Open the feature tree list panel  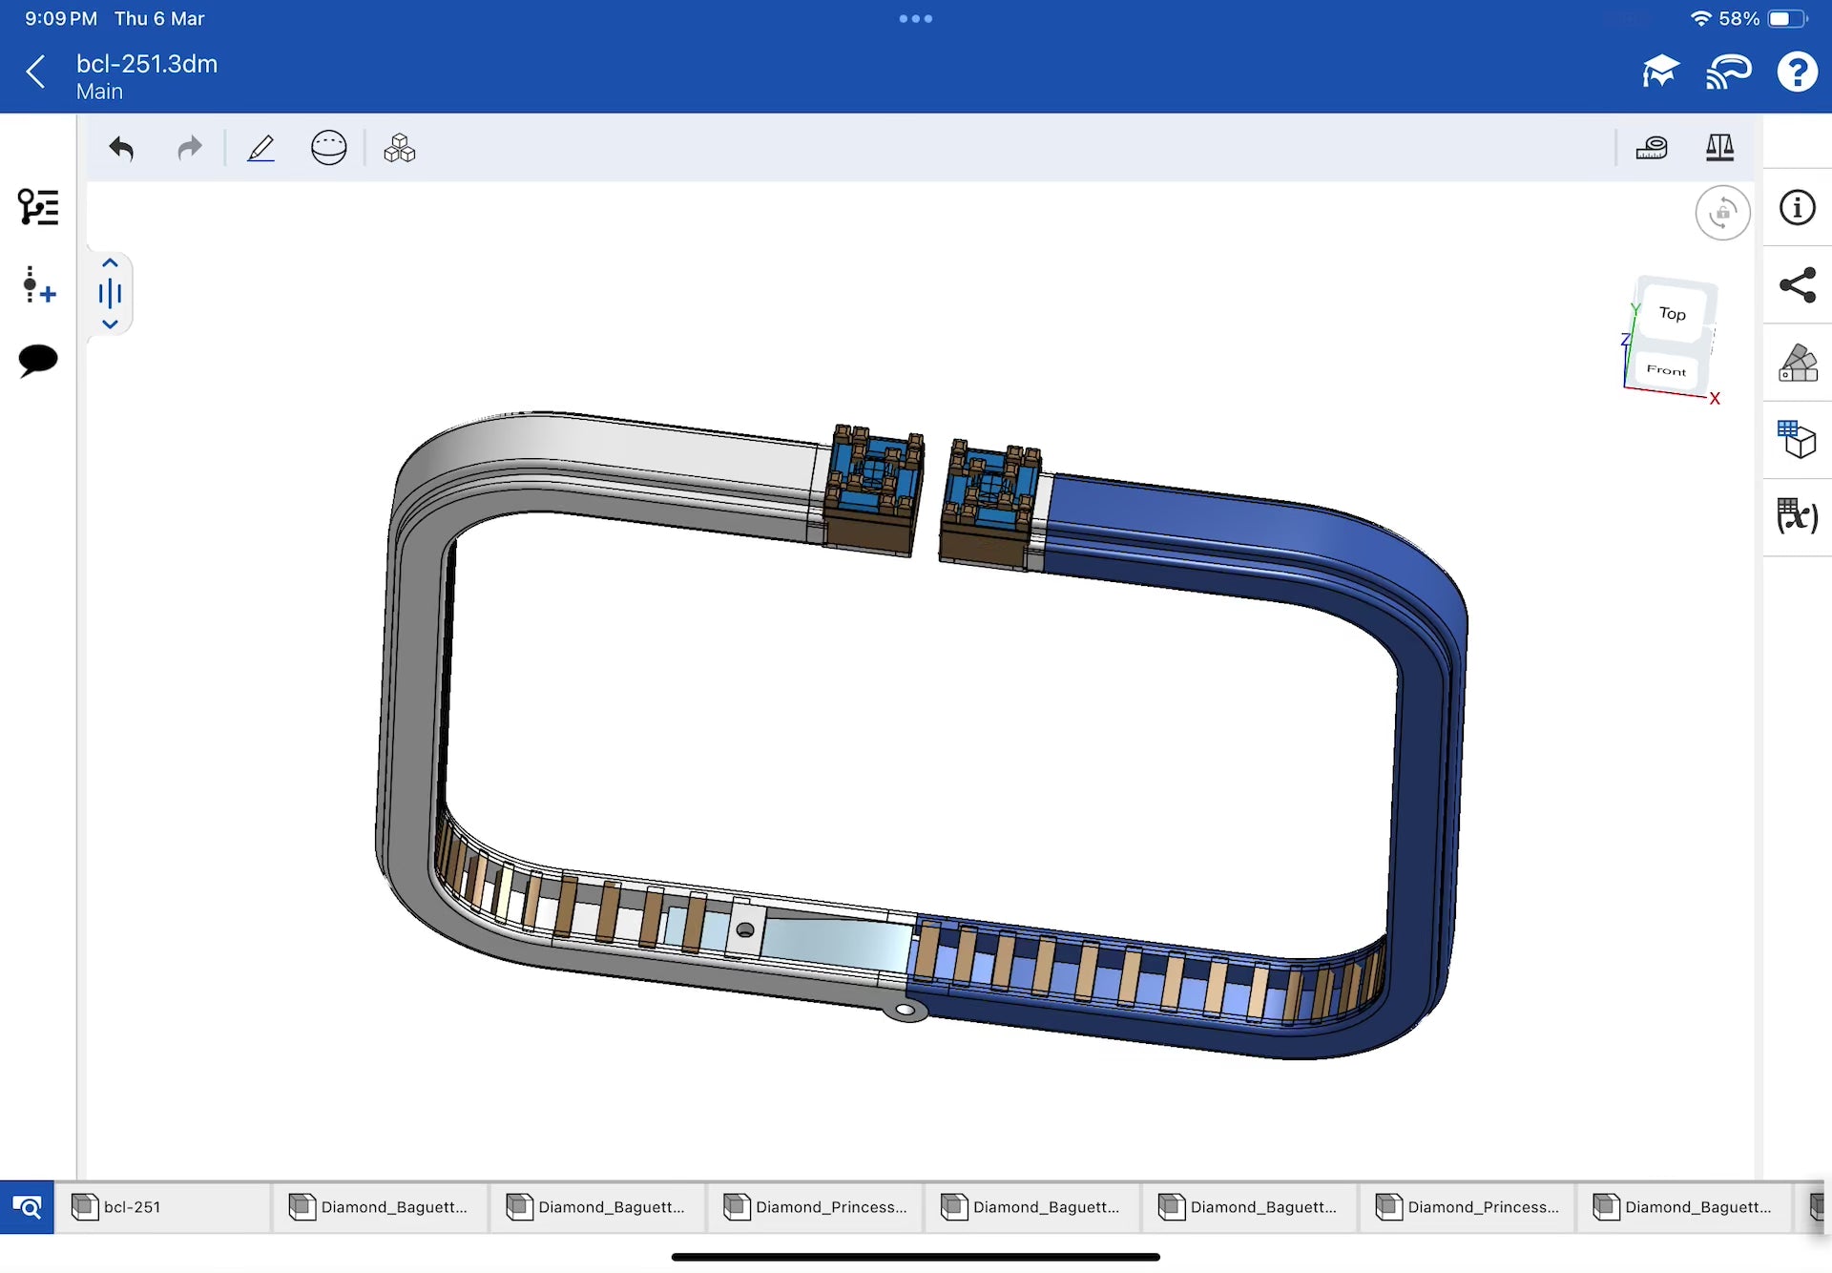[38, 207]
